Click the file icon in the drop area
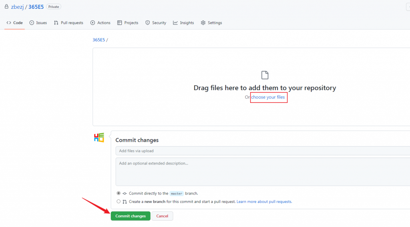The image size is (410, 227). [265, 75]
